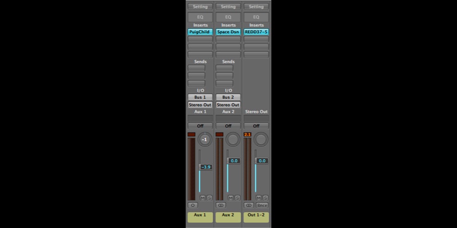Screen dimensions: 457x228
Task: Reset the Out 1-2 clip indicator showing 2.1
Action: (x=247, y=134)
